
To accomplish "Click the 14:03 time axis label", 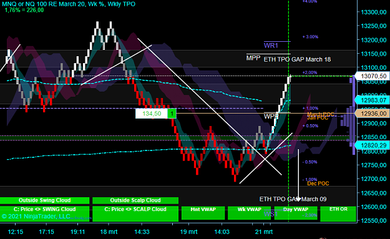I will coord(222,232).
